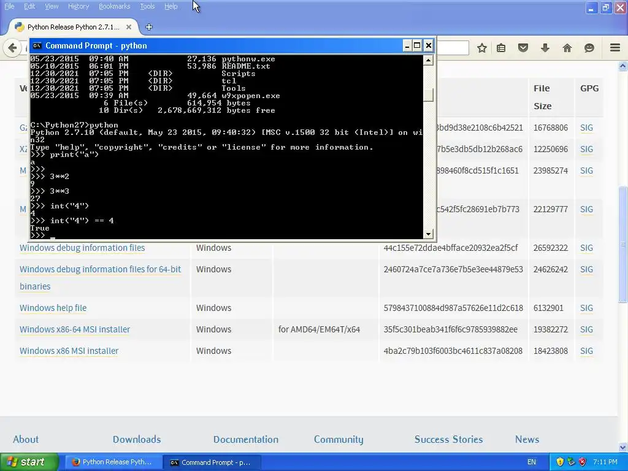Screen dimensions: 628x471
Task: Open the Community footer link
Action: (339, 439)
